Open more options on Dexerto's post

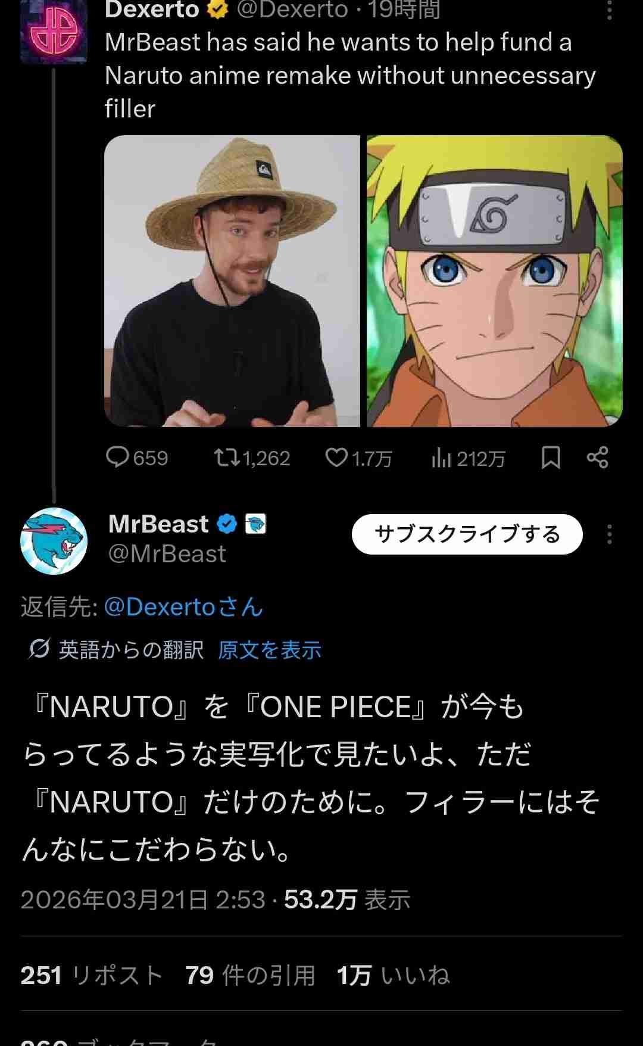(x=609, y=10)
